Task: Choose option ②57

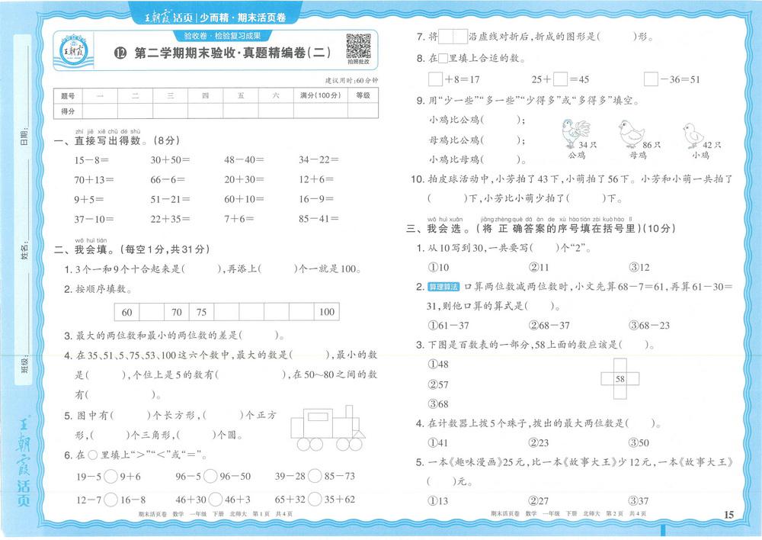Action: tap(438, 385)
